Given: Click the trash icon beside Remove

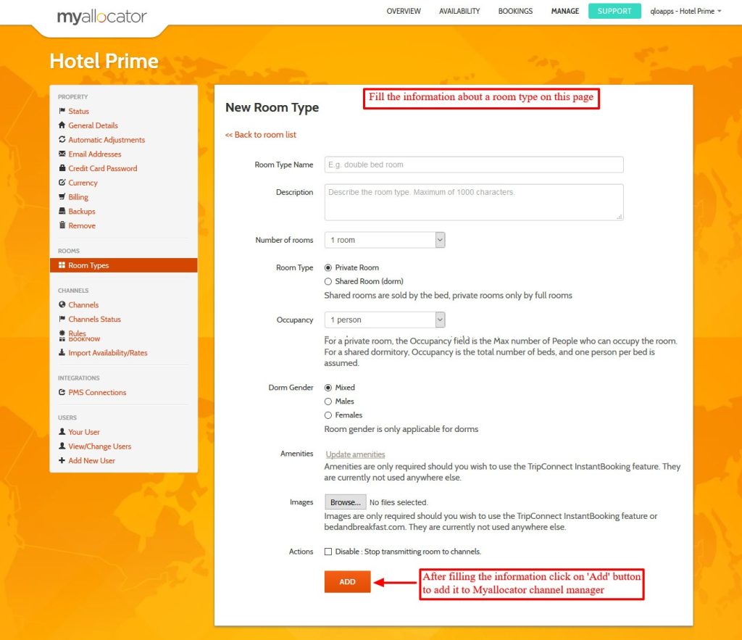Looking at the screenshot, I should coord(62,225).
